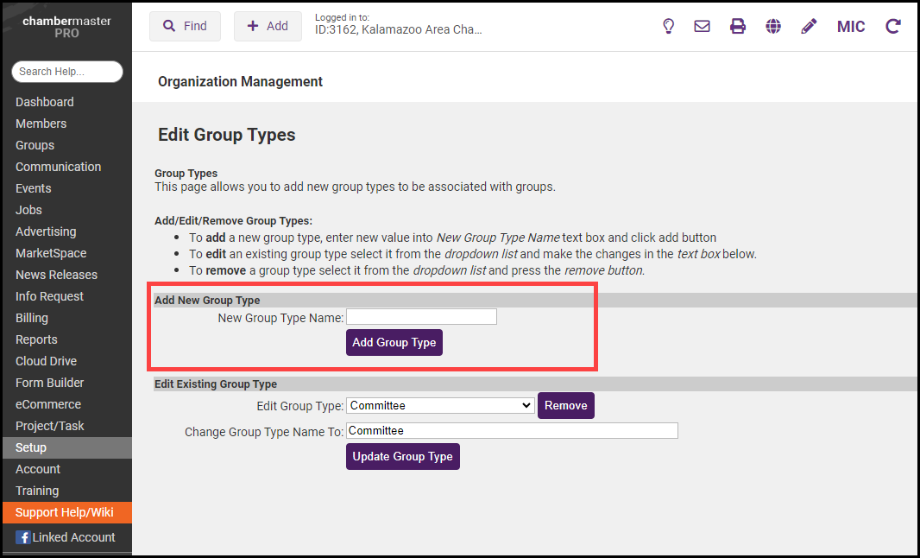Screen dimensions: 920x558
Task: Open the envelope mail icon
Action: pos(703,26)
